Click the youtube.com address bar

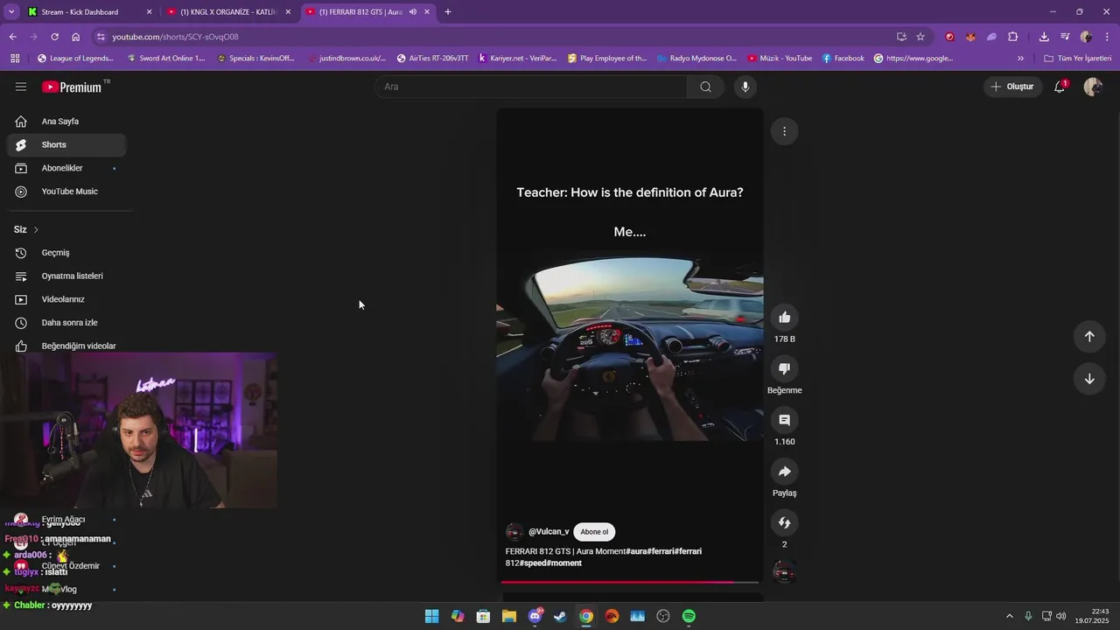click(x=490, y=37)
